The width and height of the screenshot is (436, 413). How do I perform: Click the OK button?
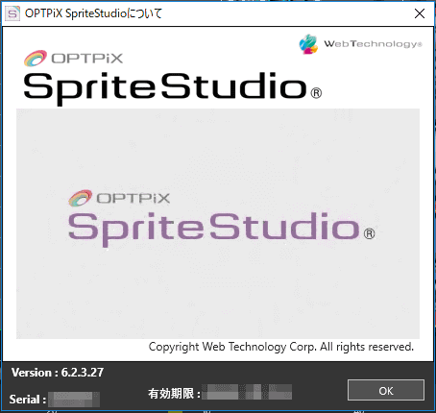(386, 390)
